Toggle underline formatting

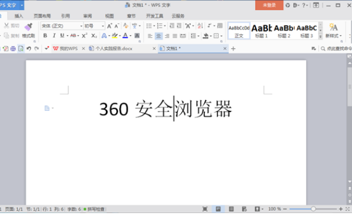point(62,35)
